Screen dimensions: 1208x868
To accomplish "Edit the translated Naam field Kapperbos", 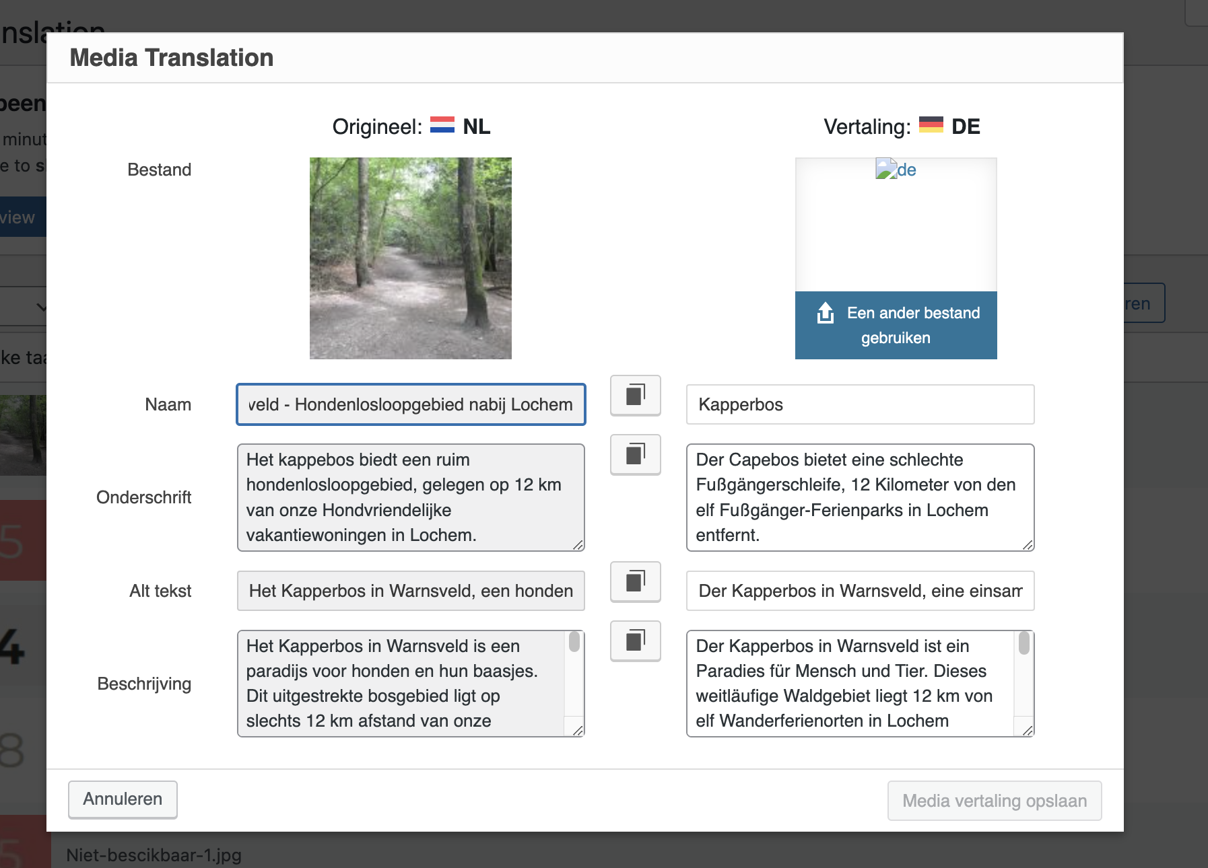I will point(860,404).
